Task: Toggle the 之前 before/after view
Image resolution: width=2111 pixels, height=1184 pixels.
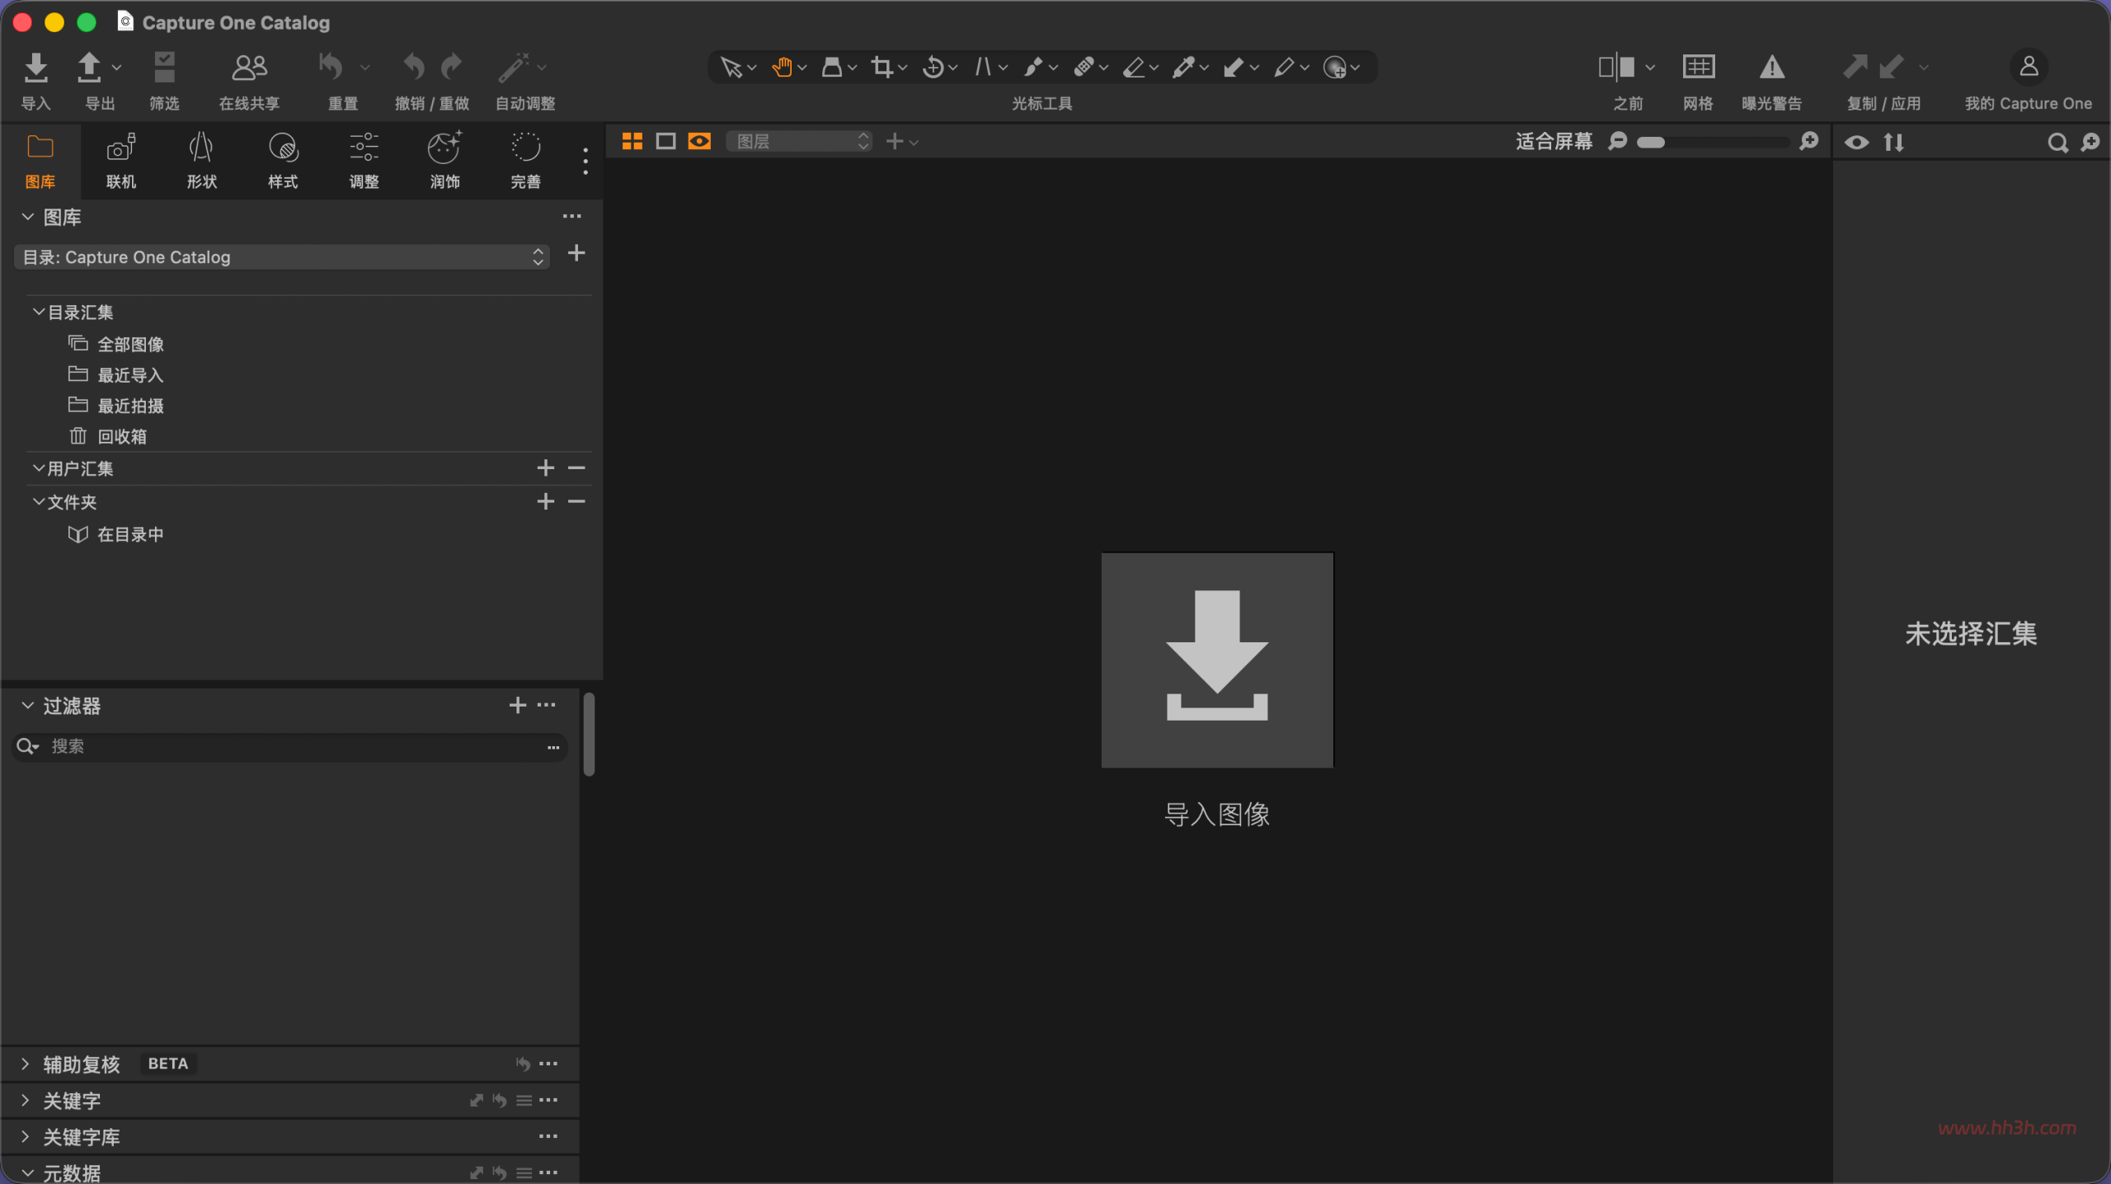Action: click(x=1616, y=67)
